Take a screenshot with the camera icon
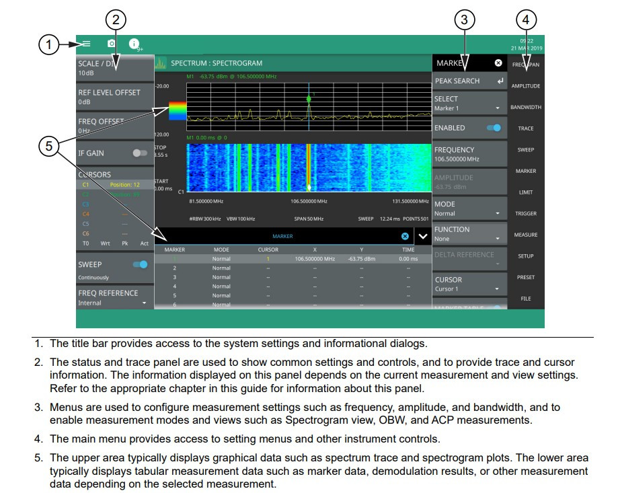Image resolution: width=618 pixels, height=493 pixels. point(112,43)
